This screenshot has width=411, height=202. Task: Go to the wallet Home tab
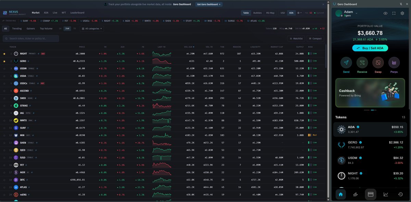coord(340,194)
